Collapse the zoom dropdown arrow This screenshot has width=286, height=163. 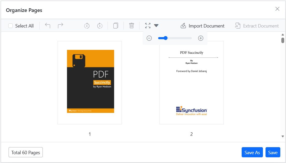click(x=156, y=25)
